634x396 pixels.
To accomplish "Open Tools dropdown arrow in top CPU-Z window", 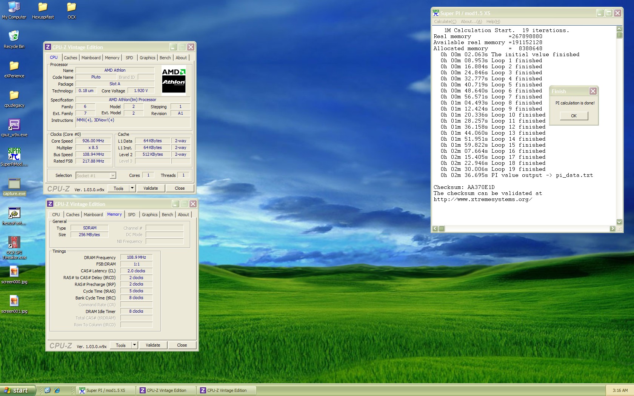I will [x=132, y=188].
